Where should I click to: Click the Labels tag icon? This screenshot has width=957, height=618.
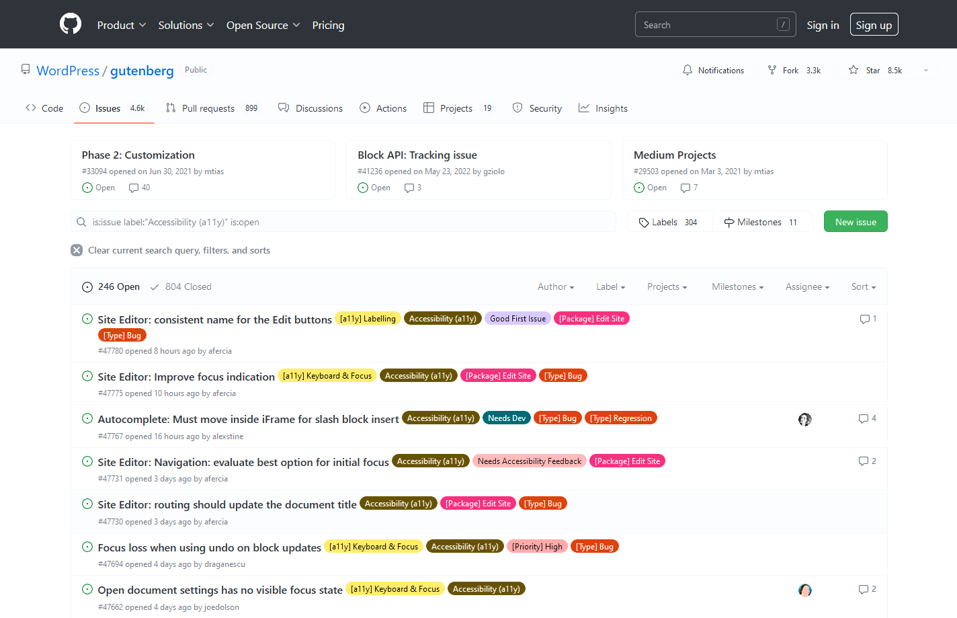click(644, 223)
